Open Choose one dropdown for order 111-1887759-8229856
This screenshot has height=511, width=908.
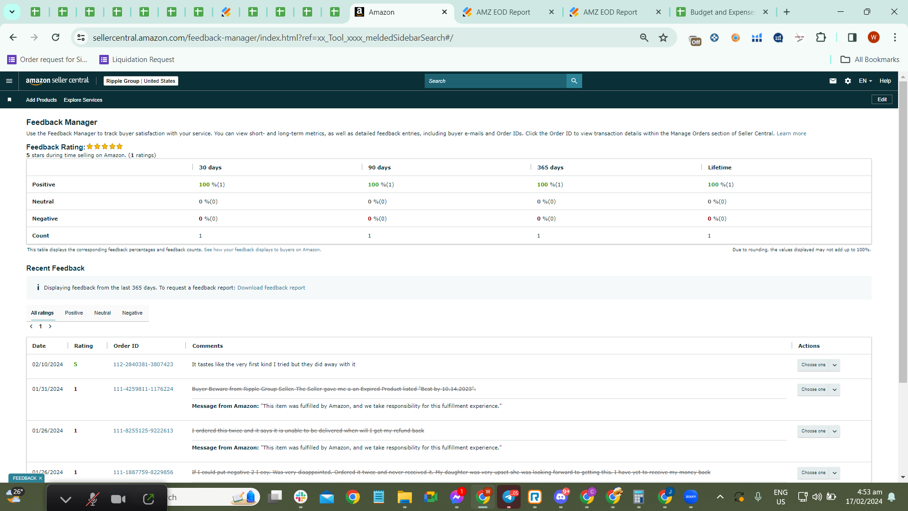[819, 473]
